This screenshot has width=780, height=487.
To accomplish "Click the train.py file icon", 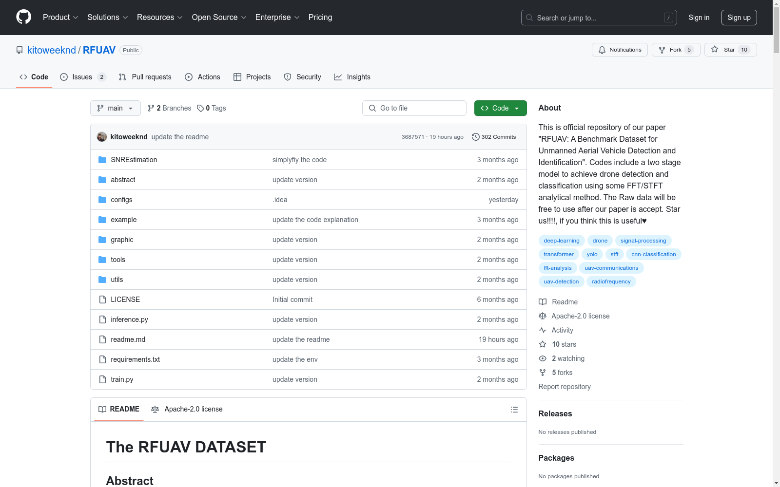I will coord(102,379).
